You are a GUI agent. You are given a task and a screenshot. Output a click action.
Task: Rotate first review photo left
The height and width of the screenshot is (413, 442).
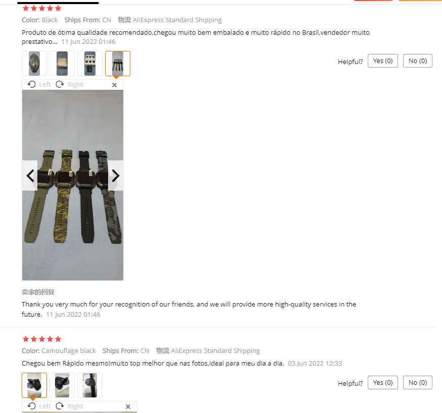point(39,84)
